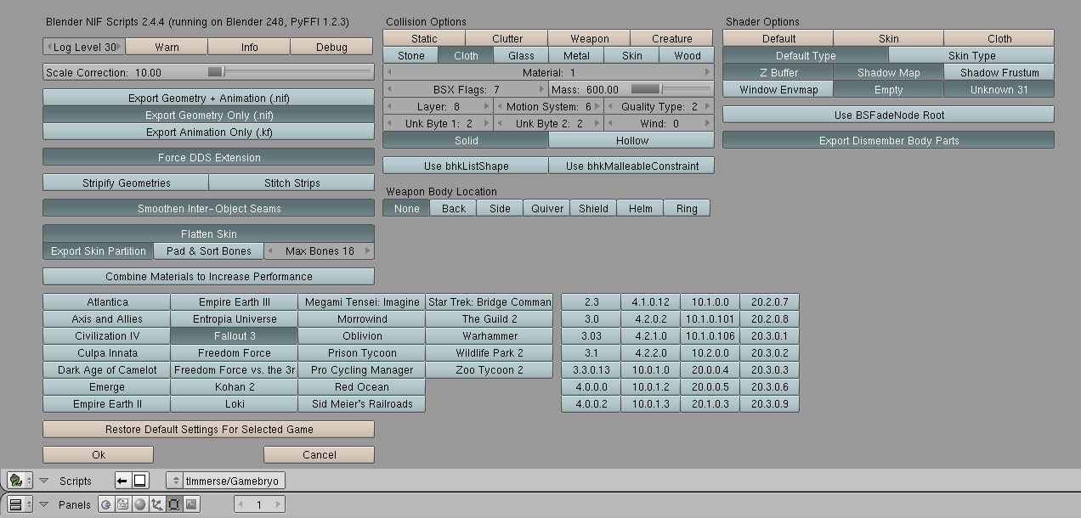Select Skin Type shader option

click(971, 55)
